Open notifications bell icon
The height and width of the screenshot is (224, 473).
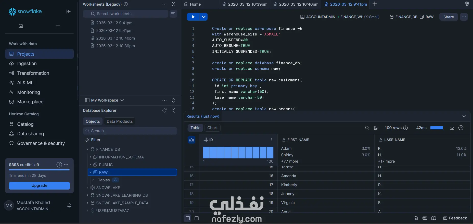point(69,205)
